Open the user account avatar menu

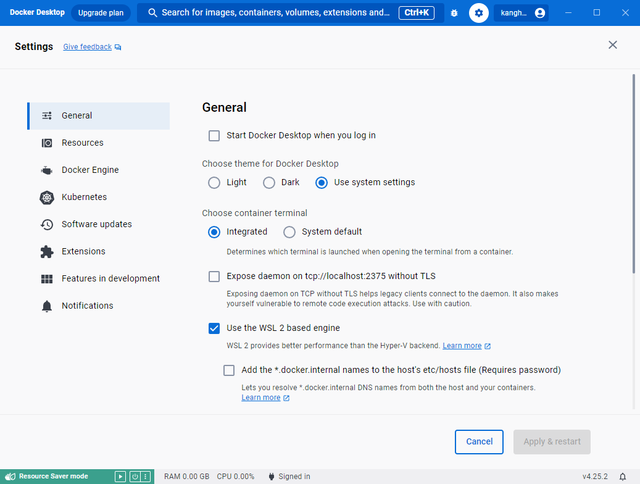pyautogui.click(x=539, y=13)
